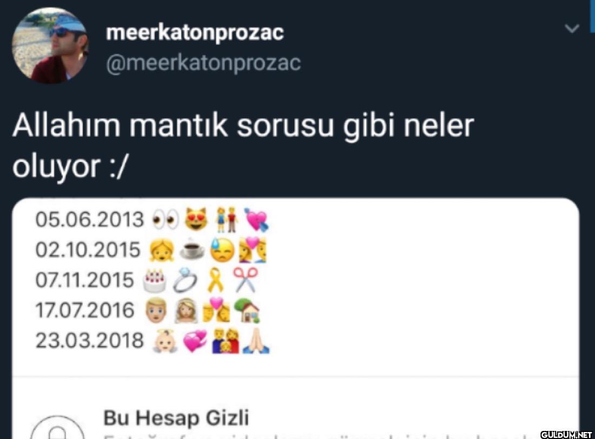595x439 pixels.
Task: Click the two pink hearts emoji
Action: (195, 341)
